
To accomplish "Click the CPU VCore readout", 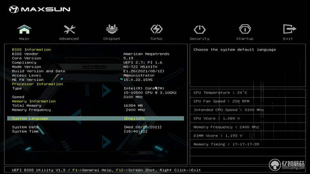I will coord(217,119).
